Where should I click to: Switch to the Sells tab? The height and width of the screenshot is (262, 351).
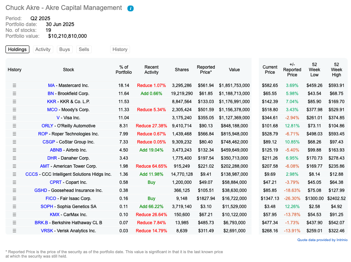pos(84,50)
